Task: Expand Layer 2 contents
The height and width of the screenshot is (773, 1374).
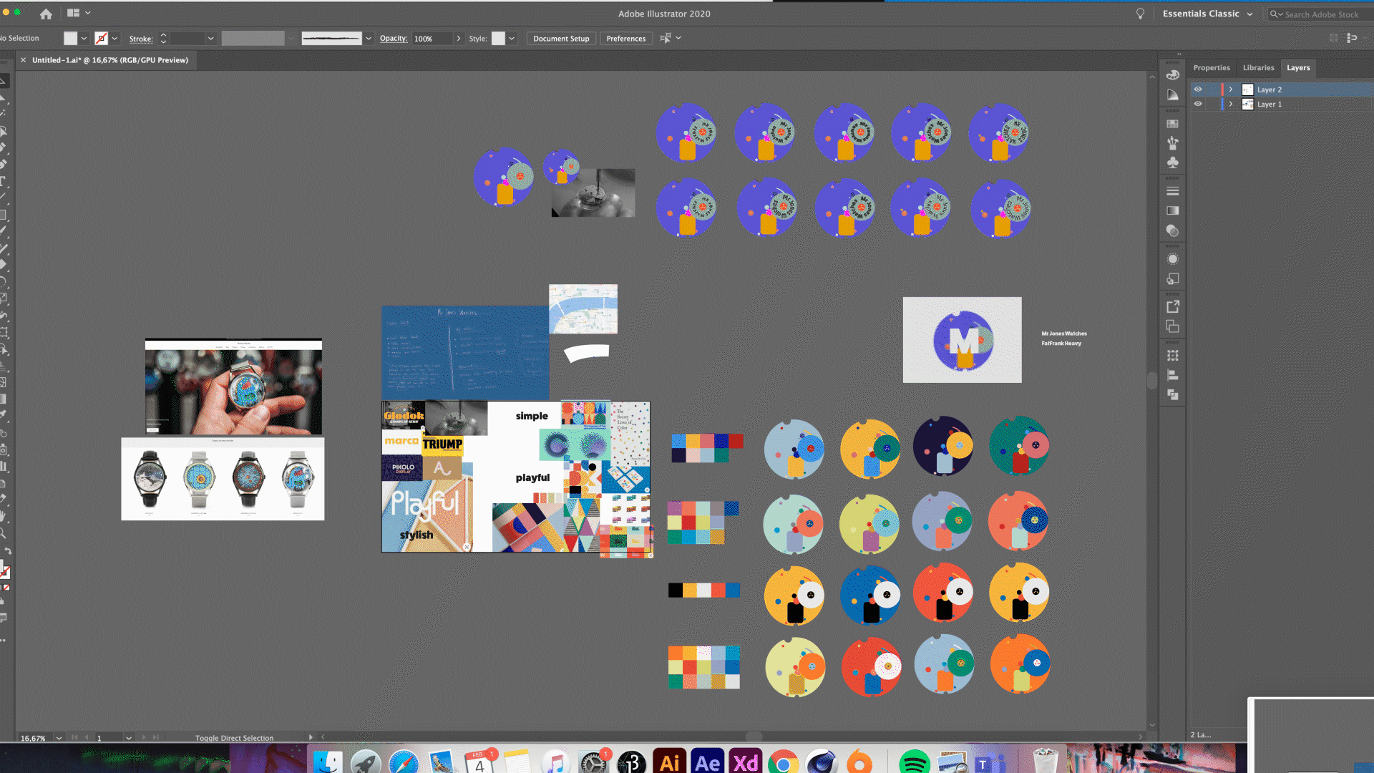Action: (1231, 89)
